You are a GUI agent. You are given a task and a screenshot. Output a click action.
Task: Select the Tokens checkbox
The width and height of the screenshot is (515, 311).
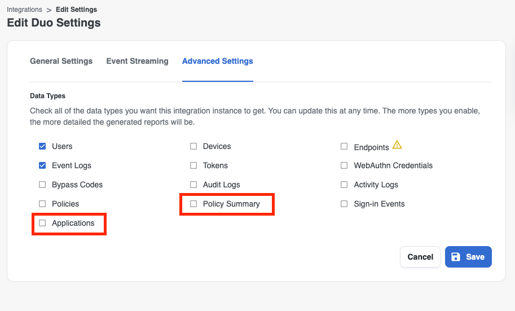[x=193, y=165]
